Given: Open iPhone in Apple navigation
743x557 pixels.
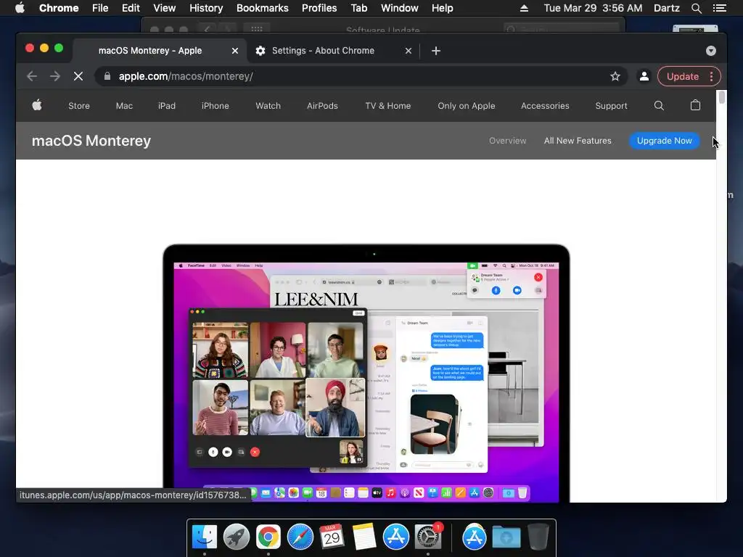Looking at the screenshot, I should 215,106.
